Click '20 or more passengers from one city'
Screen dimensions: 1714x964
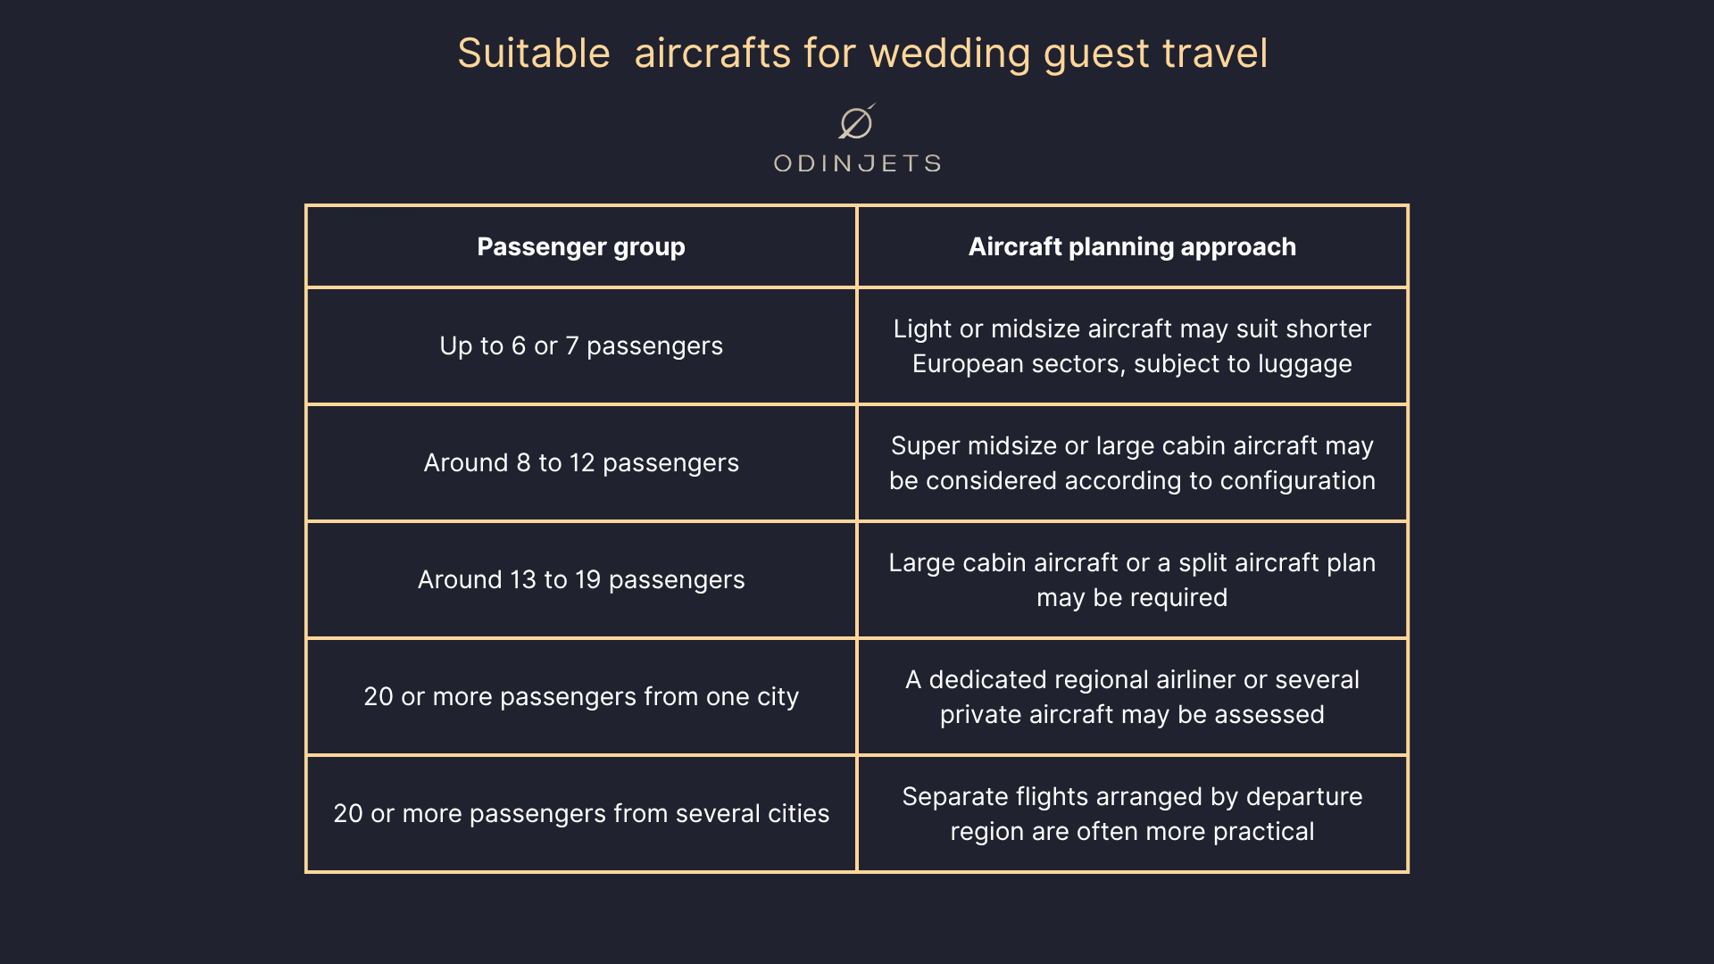click(x=581, y=697)
